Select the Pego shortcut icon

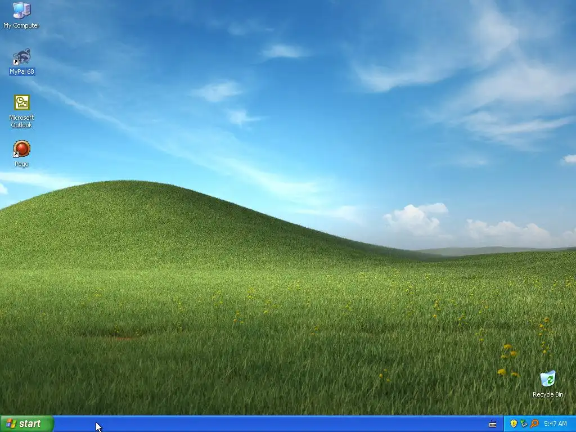(x=22, y=153)
